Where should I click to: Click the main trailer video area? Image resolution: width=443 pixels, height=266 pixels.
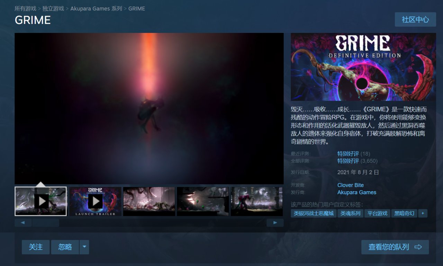click(149, 108)
